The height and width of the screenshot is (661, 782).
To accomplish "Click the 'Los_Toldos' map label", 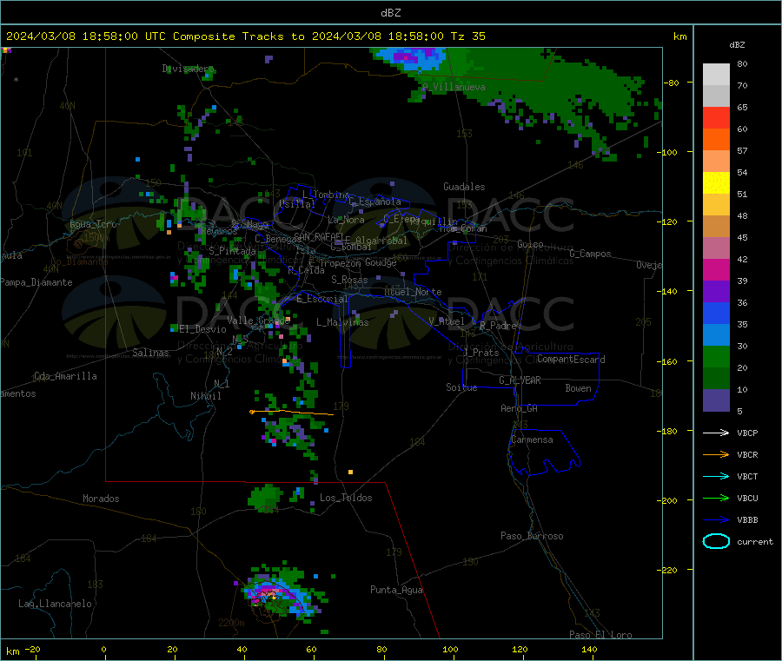I will click(346, 498).
